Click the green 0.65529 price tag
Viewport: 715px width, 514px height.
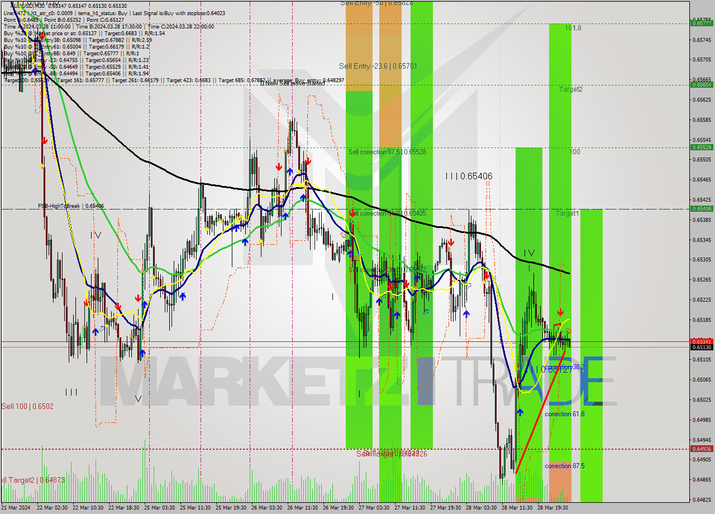pyautogui.click(x=702, y=147)
